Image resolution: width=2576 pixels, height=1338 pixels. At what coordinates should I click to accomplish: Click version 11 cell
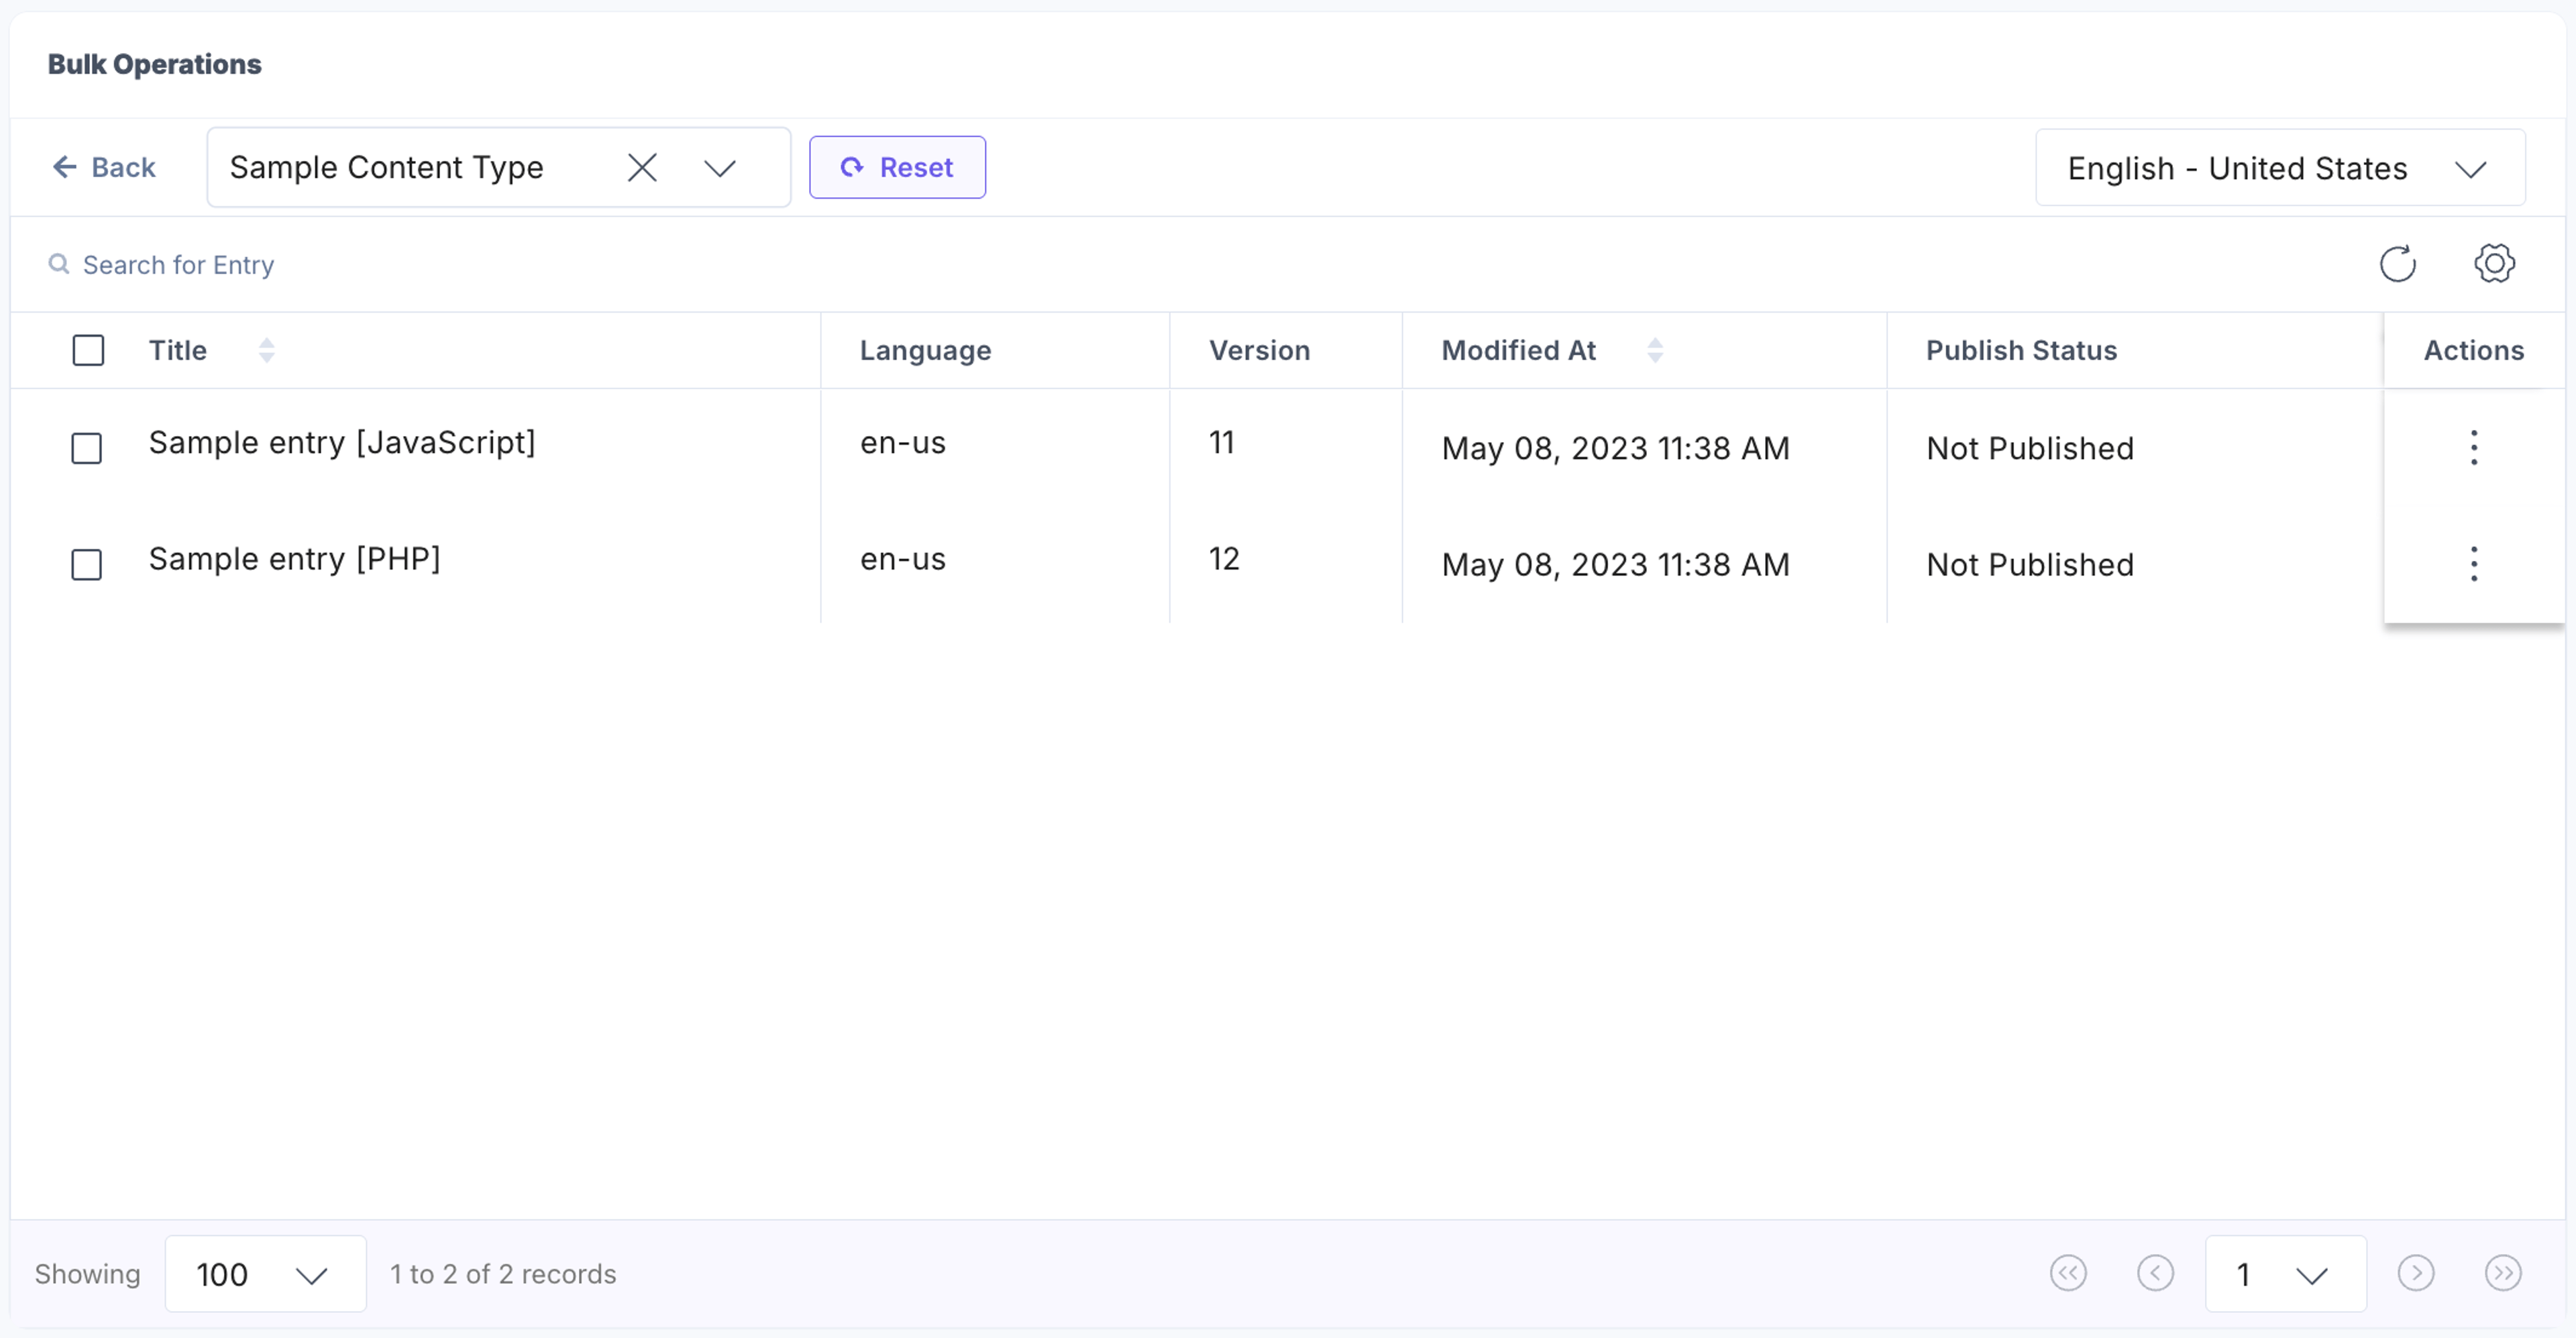click(x=1221, y=442)
